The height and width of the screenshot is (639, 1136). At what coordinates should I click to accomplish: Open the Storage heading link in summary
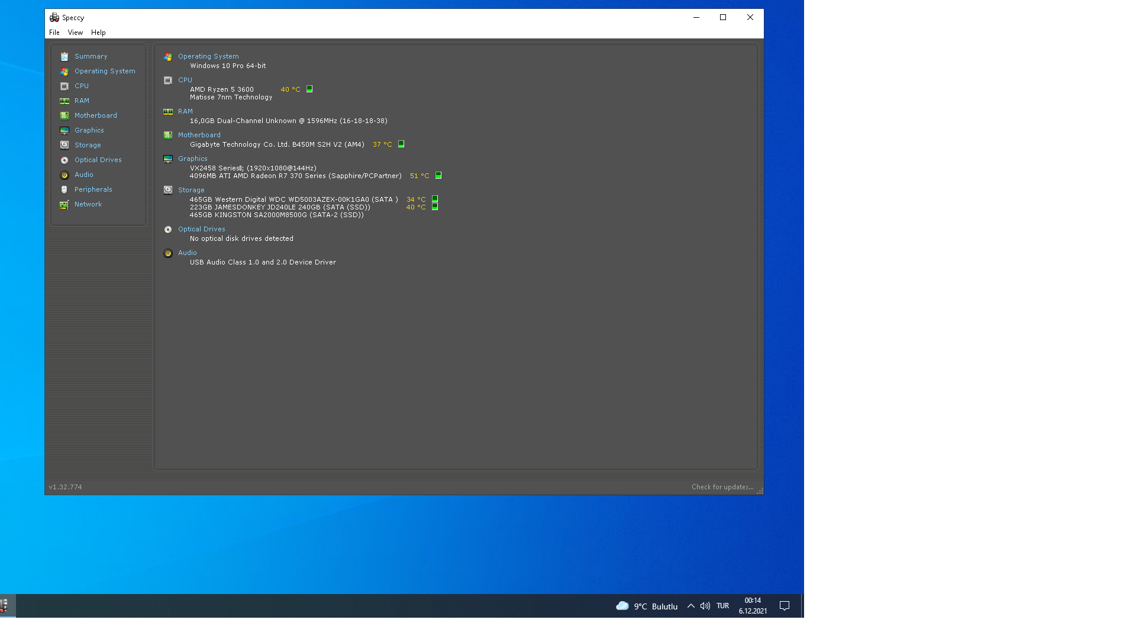click(191, 190)
